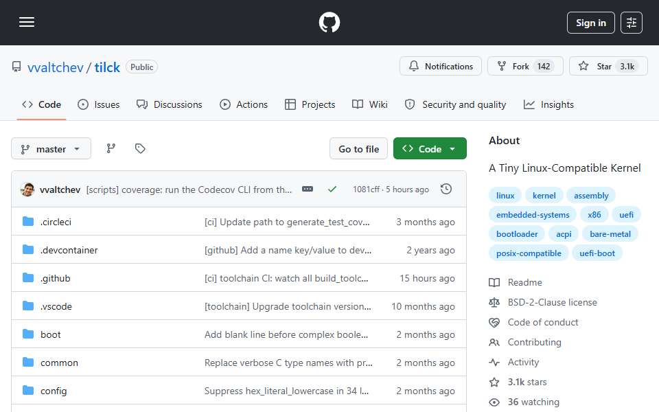
Task: Open the Wiki tab
Action: (370, 104)
